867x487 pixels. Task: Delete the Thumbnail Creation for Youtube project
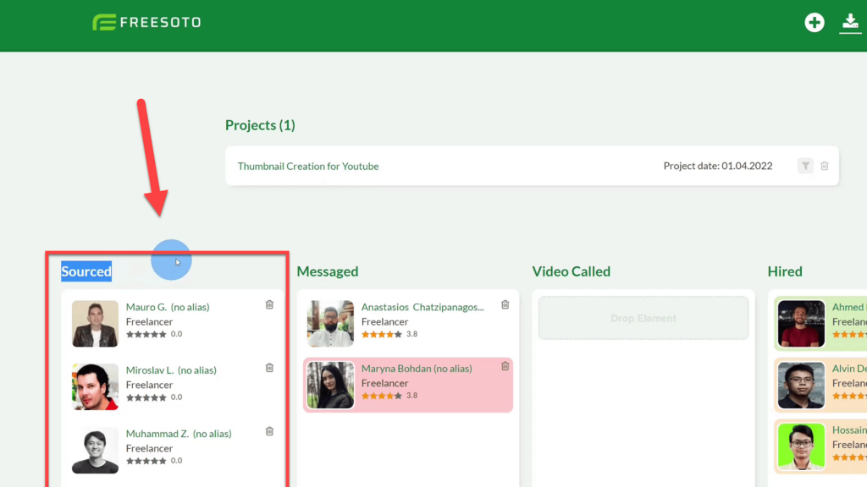pyautogui.click(x=825, y=166)
